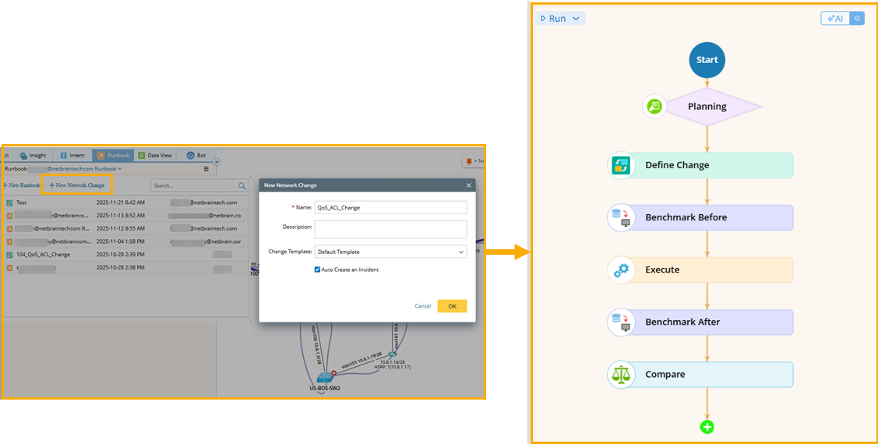Click Cancel in the dialog
Viewport: 878px width, 444px height.
(423, 306)
